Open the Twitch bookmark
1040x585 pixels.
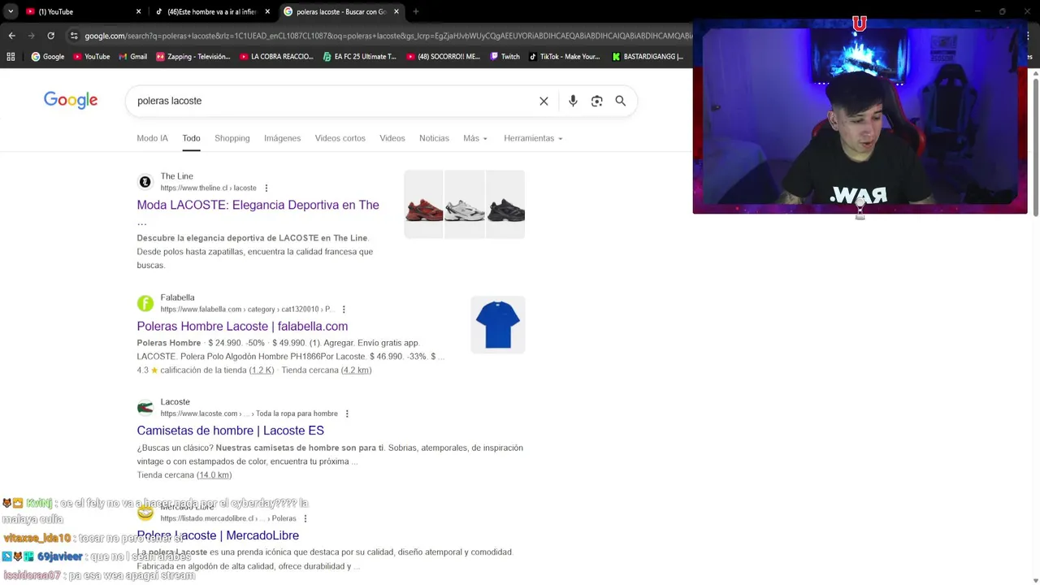tap(505, 57)
